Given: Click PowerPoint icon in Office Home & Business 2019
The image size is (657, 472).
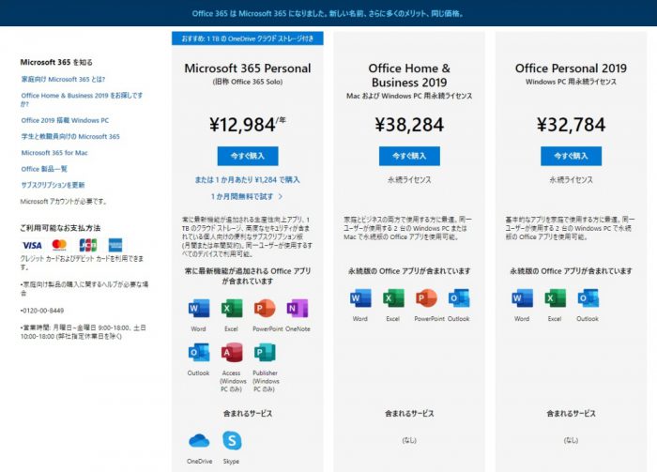Looking at the screenshot, I should coord(426,298).
